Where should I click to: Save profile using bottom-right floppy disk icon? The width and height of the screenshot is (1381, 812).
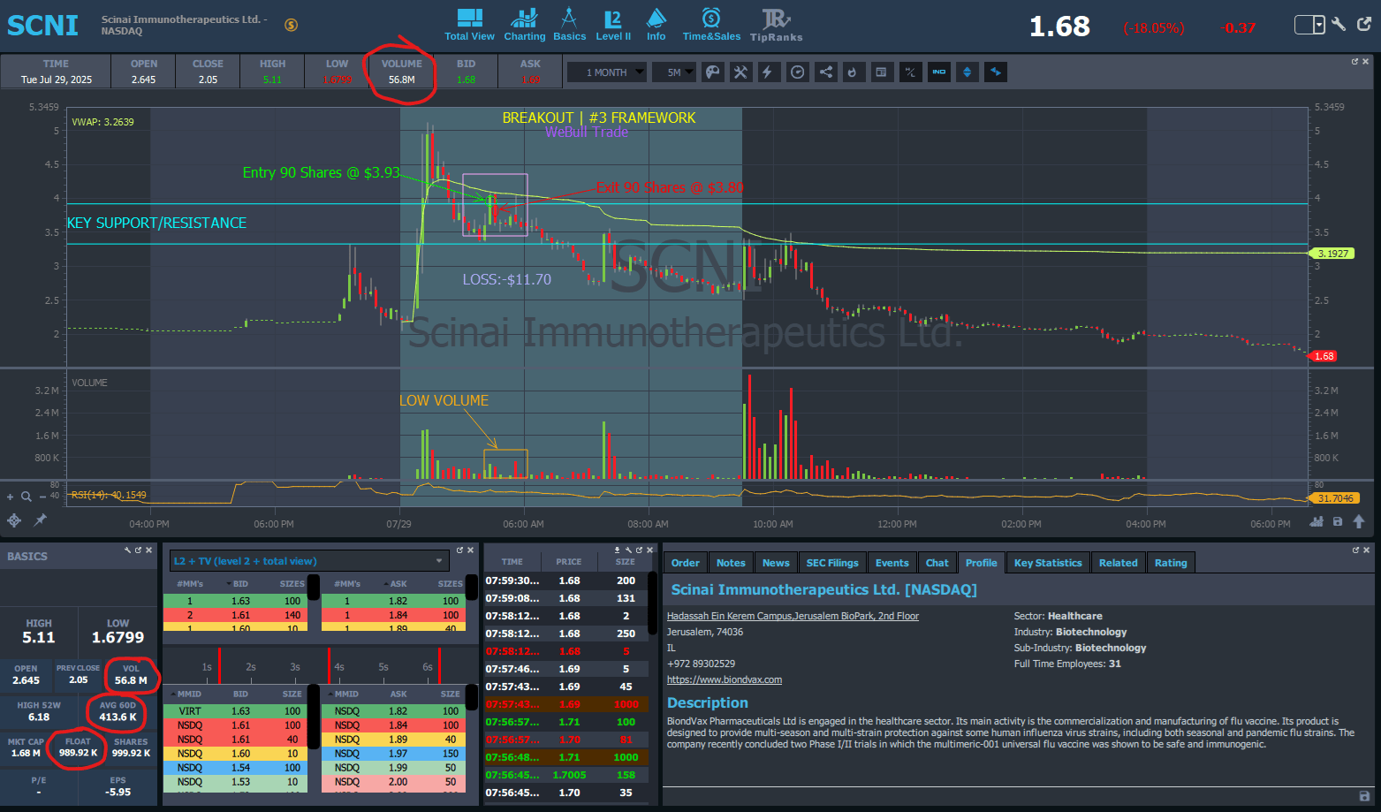tap(1364, 795)
